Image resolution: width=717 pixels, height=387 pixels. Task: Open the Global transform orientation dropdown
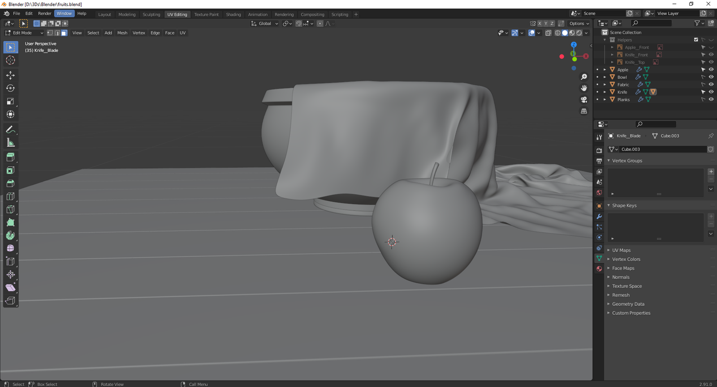[x=265, y=24]
